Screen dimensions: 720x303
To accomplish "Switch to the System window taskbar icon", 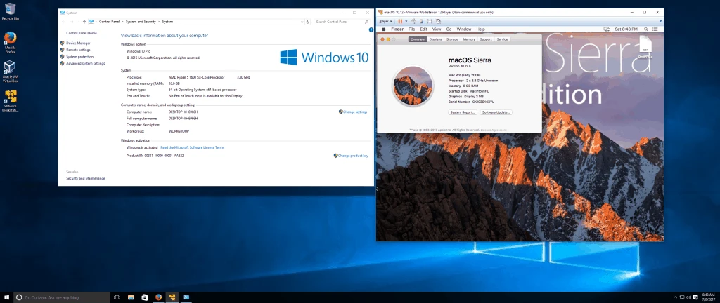I will point(186,297).
